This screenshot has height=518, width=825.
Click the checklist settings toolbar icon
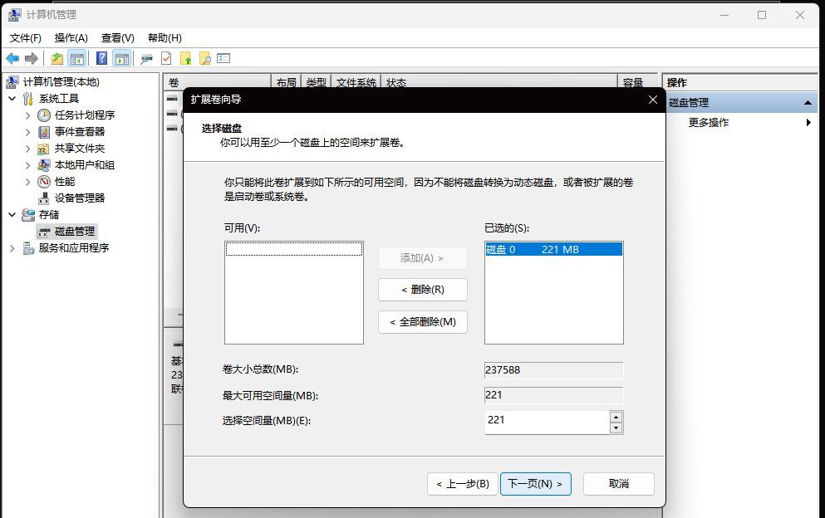pyautogui.click(x=223, y=58)
